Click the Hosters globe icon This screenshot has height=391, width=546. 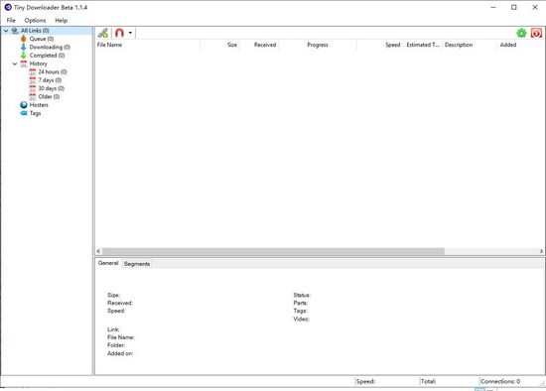coord(24,105)
